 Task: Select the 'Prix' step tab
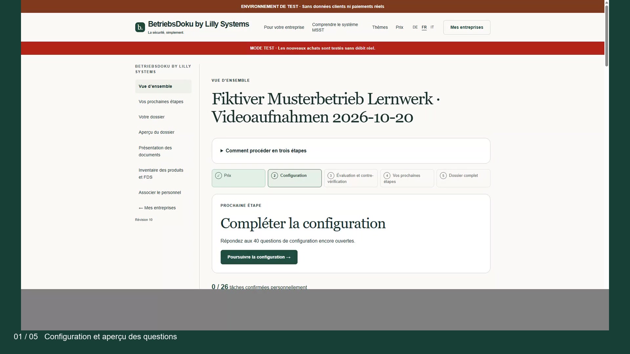(239, 178)
